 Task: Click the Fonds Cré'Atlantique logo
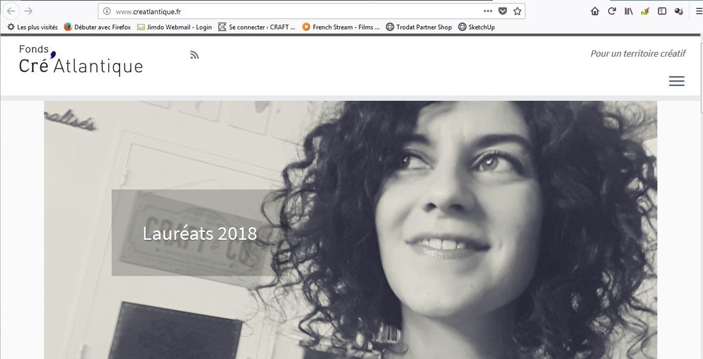point(81,60)
